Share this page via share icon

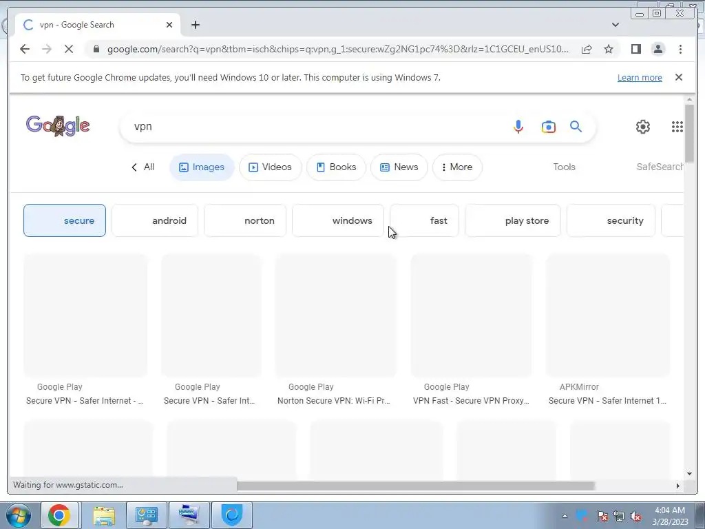pyautogui.click(x=587, y=49)
